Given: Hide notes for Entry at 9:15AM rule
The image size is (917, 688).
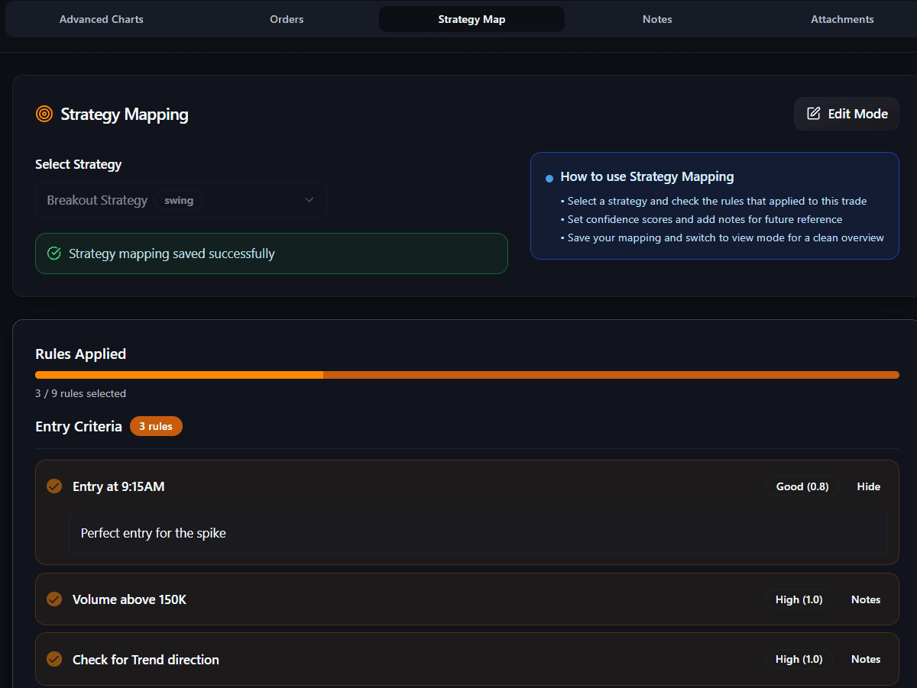Looking at the screenshot, I should (868, 486).
